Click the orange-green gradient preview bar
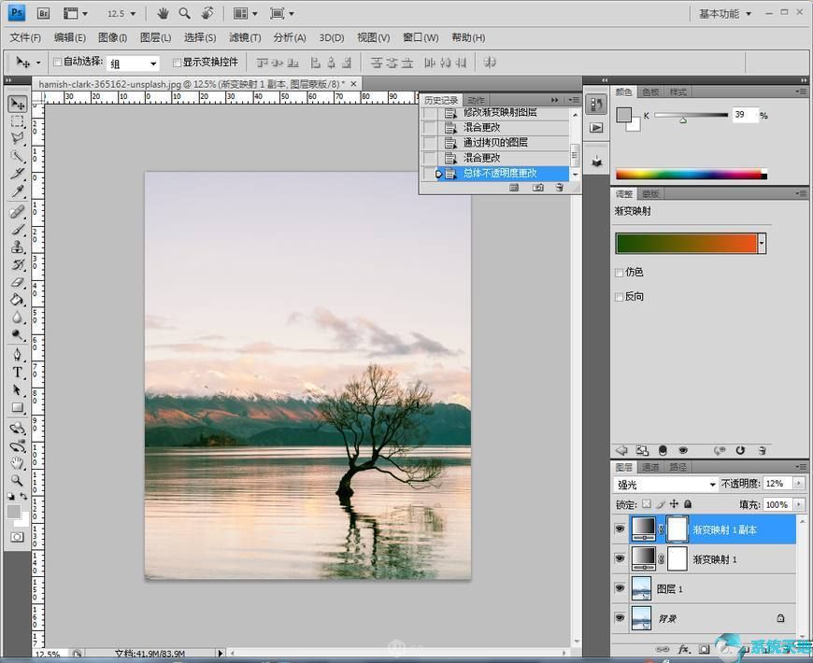Viewport: 813px width, 663px height. (x=687, y=243)
